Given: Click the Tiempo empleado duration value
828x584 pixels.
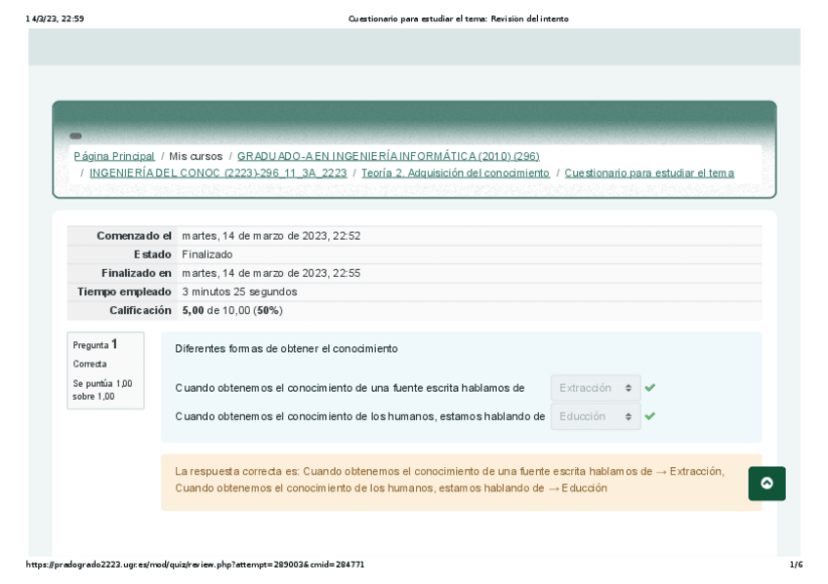Looking at the screenshot, I should click(239, 292).
